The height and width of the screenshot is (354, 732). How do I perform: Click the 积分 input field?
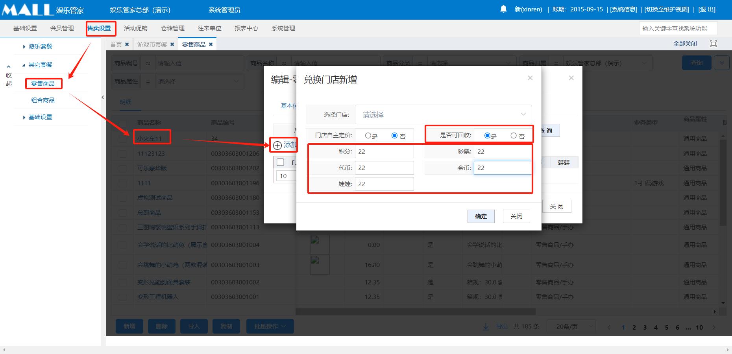[384, 151]
